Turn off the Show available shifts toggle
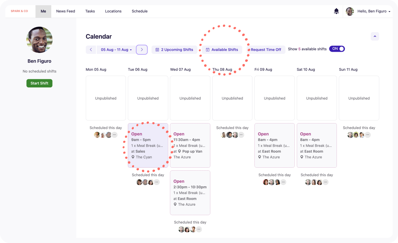This screenshot has height=243, width=398. click(x=337, y=49)
